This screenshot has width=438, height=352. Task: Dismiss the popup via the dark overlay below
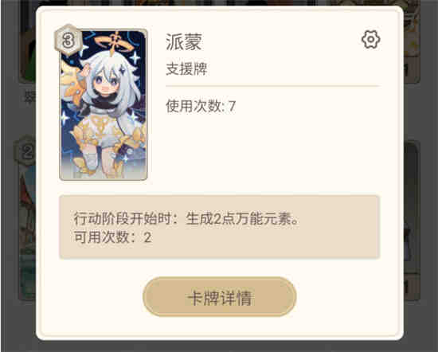tap(219, 346)
